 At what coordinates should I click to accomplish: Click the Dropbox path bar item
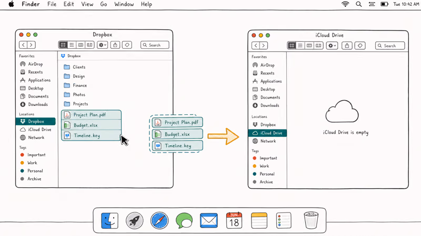click(71, 56)
